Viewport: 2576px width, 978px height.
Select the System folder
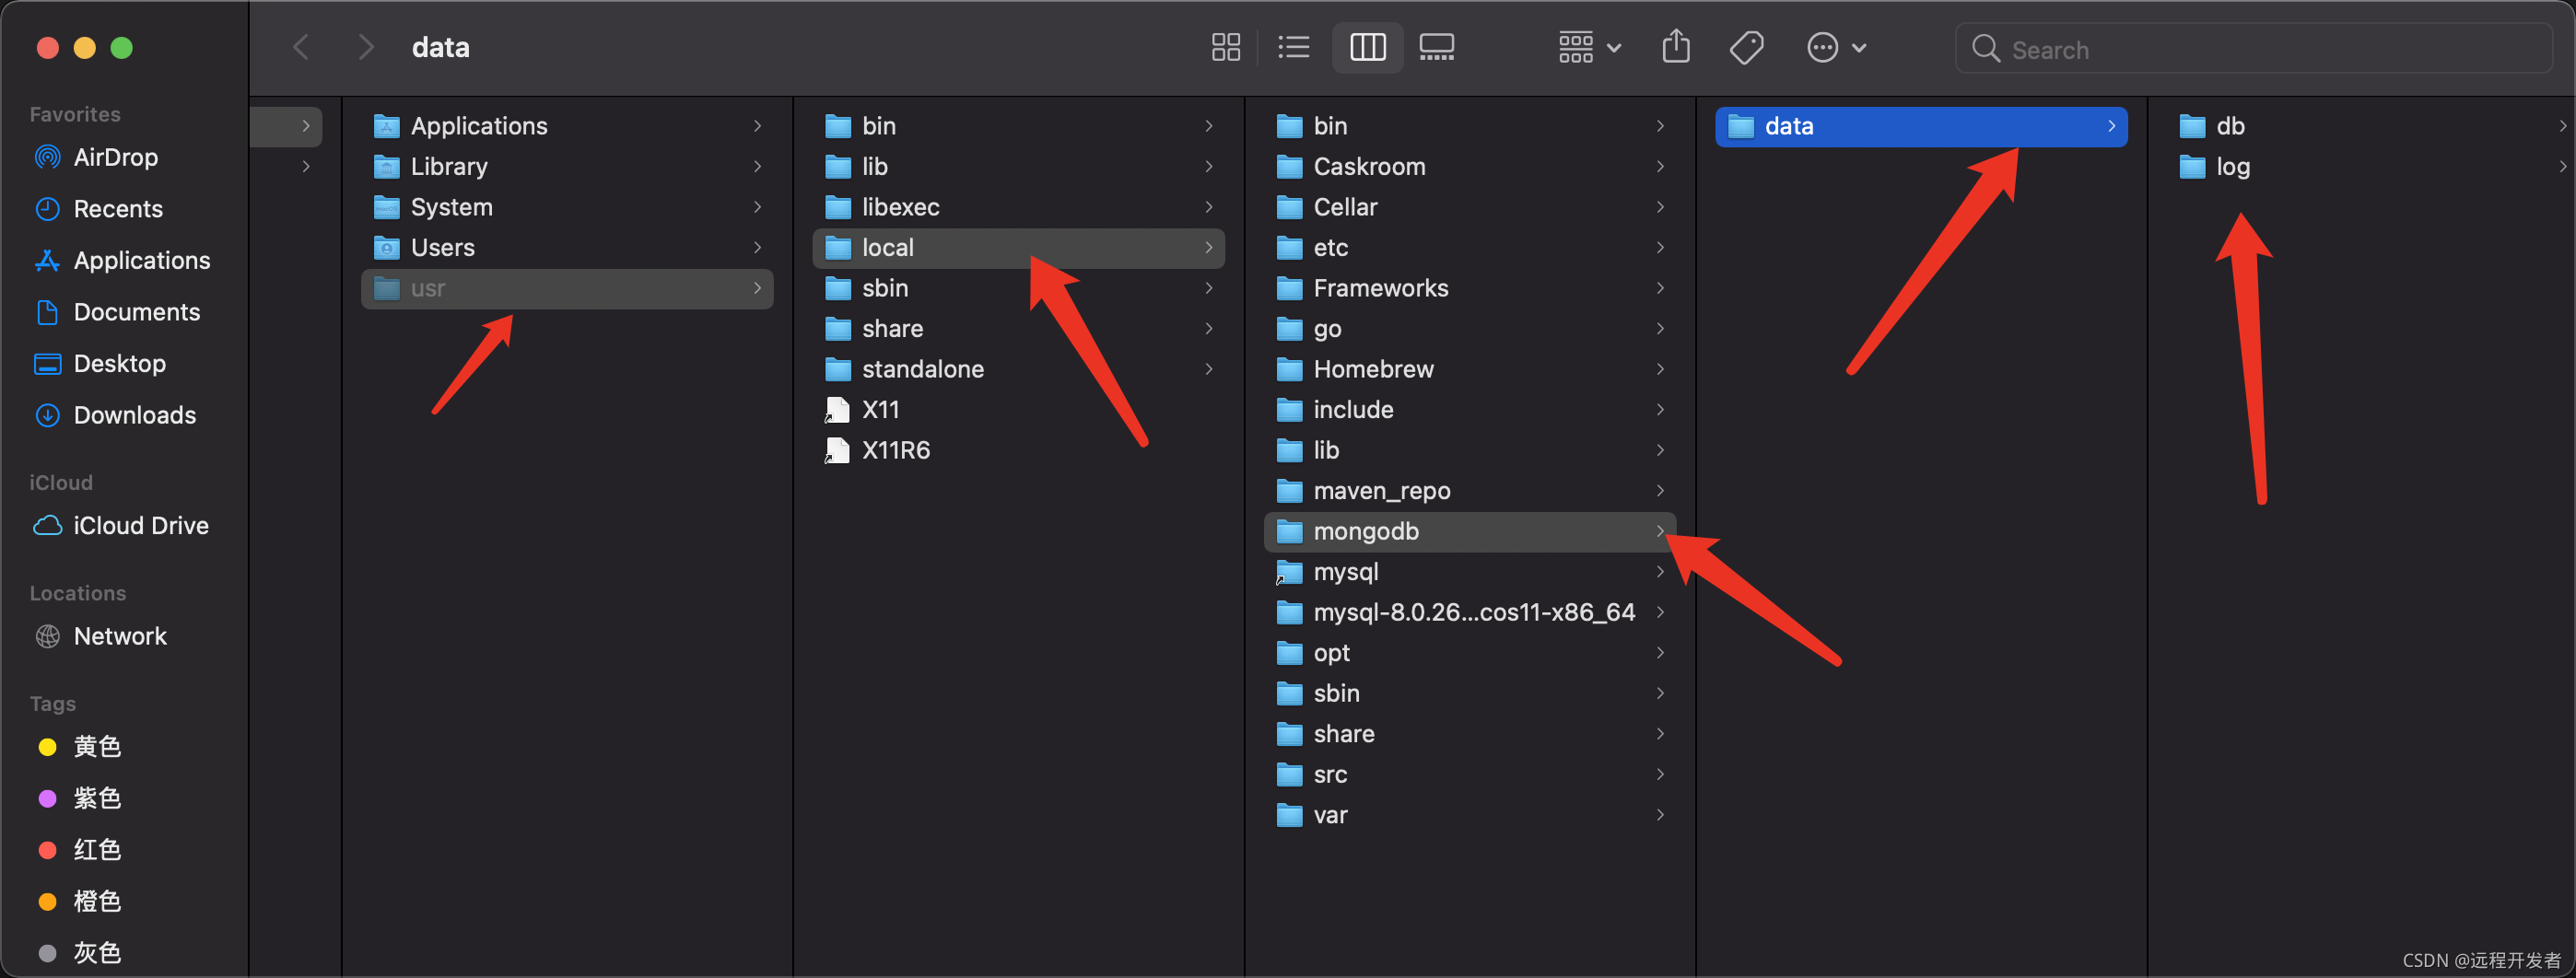tap(567, 207)
